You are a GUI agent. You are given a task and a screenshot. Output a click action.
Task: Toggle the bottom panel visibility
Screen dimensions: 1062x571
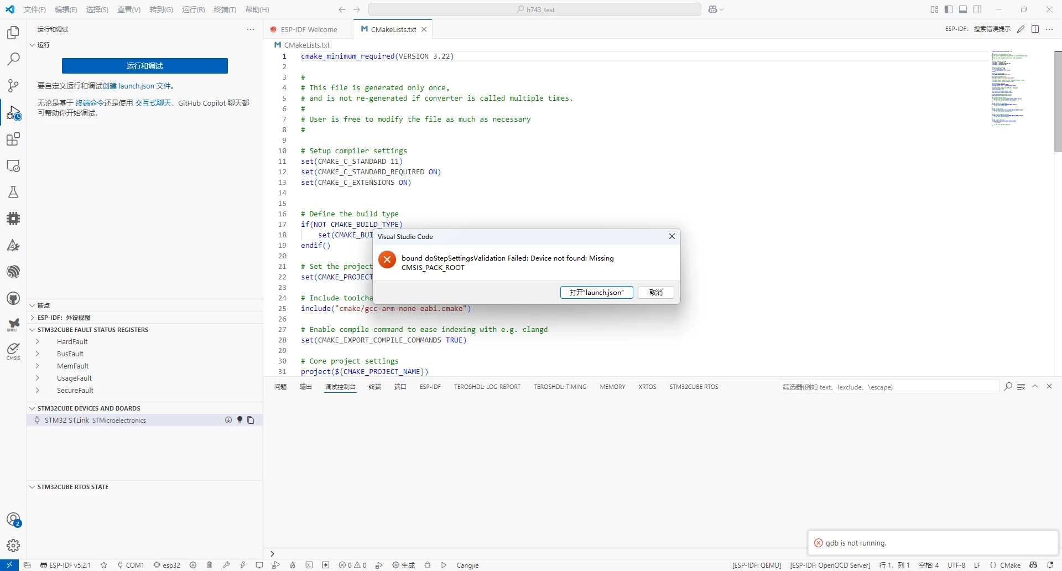[963, 9]
